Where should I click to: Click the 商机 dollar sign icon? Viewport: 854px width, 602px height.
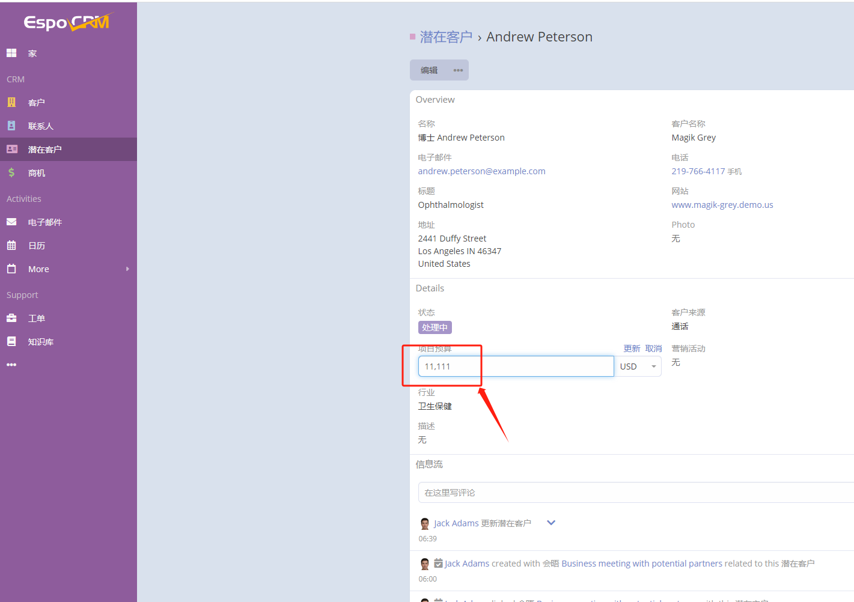(x=11, y=172)
